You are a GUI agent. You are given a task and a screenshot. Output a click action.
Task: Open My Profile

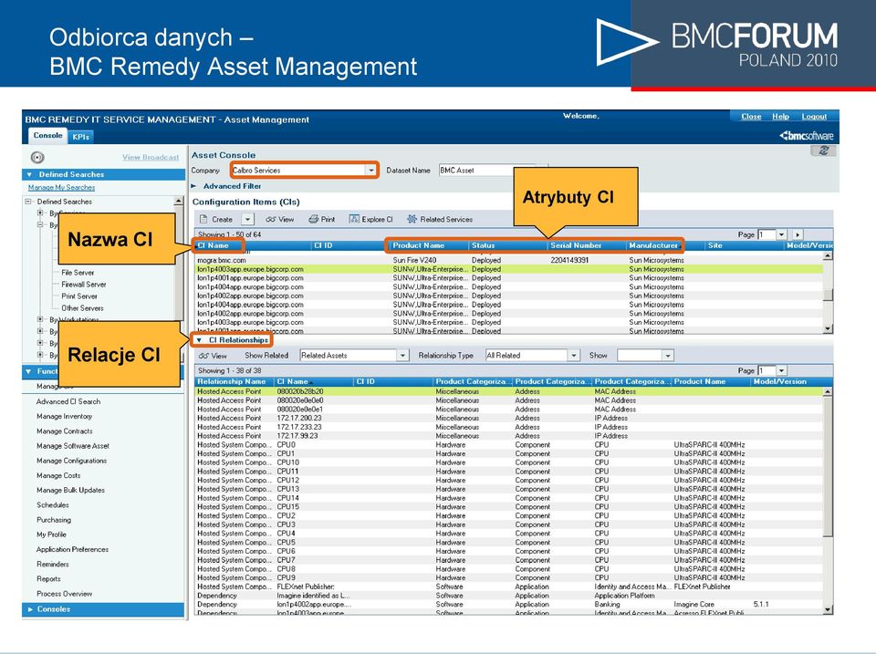click(x=51, y=535)
